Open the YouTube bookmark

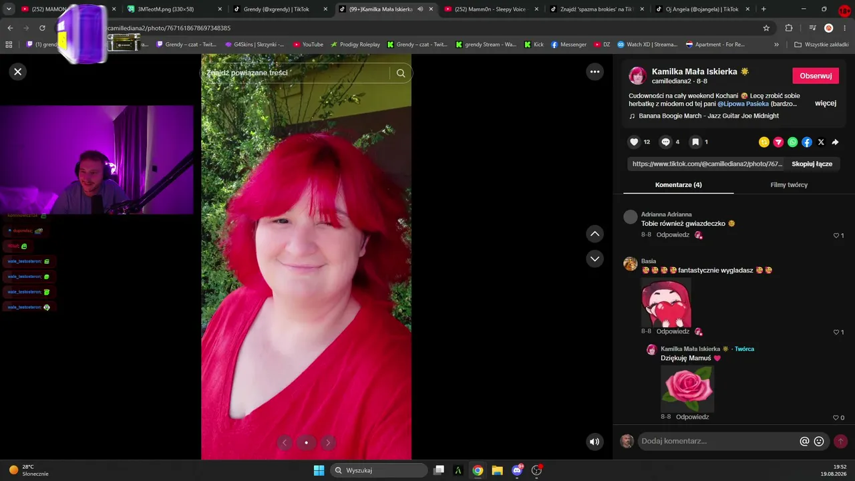click(x=308, y=45)
